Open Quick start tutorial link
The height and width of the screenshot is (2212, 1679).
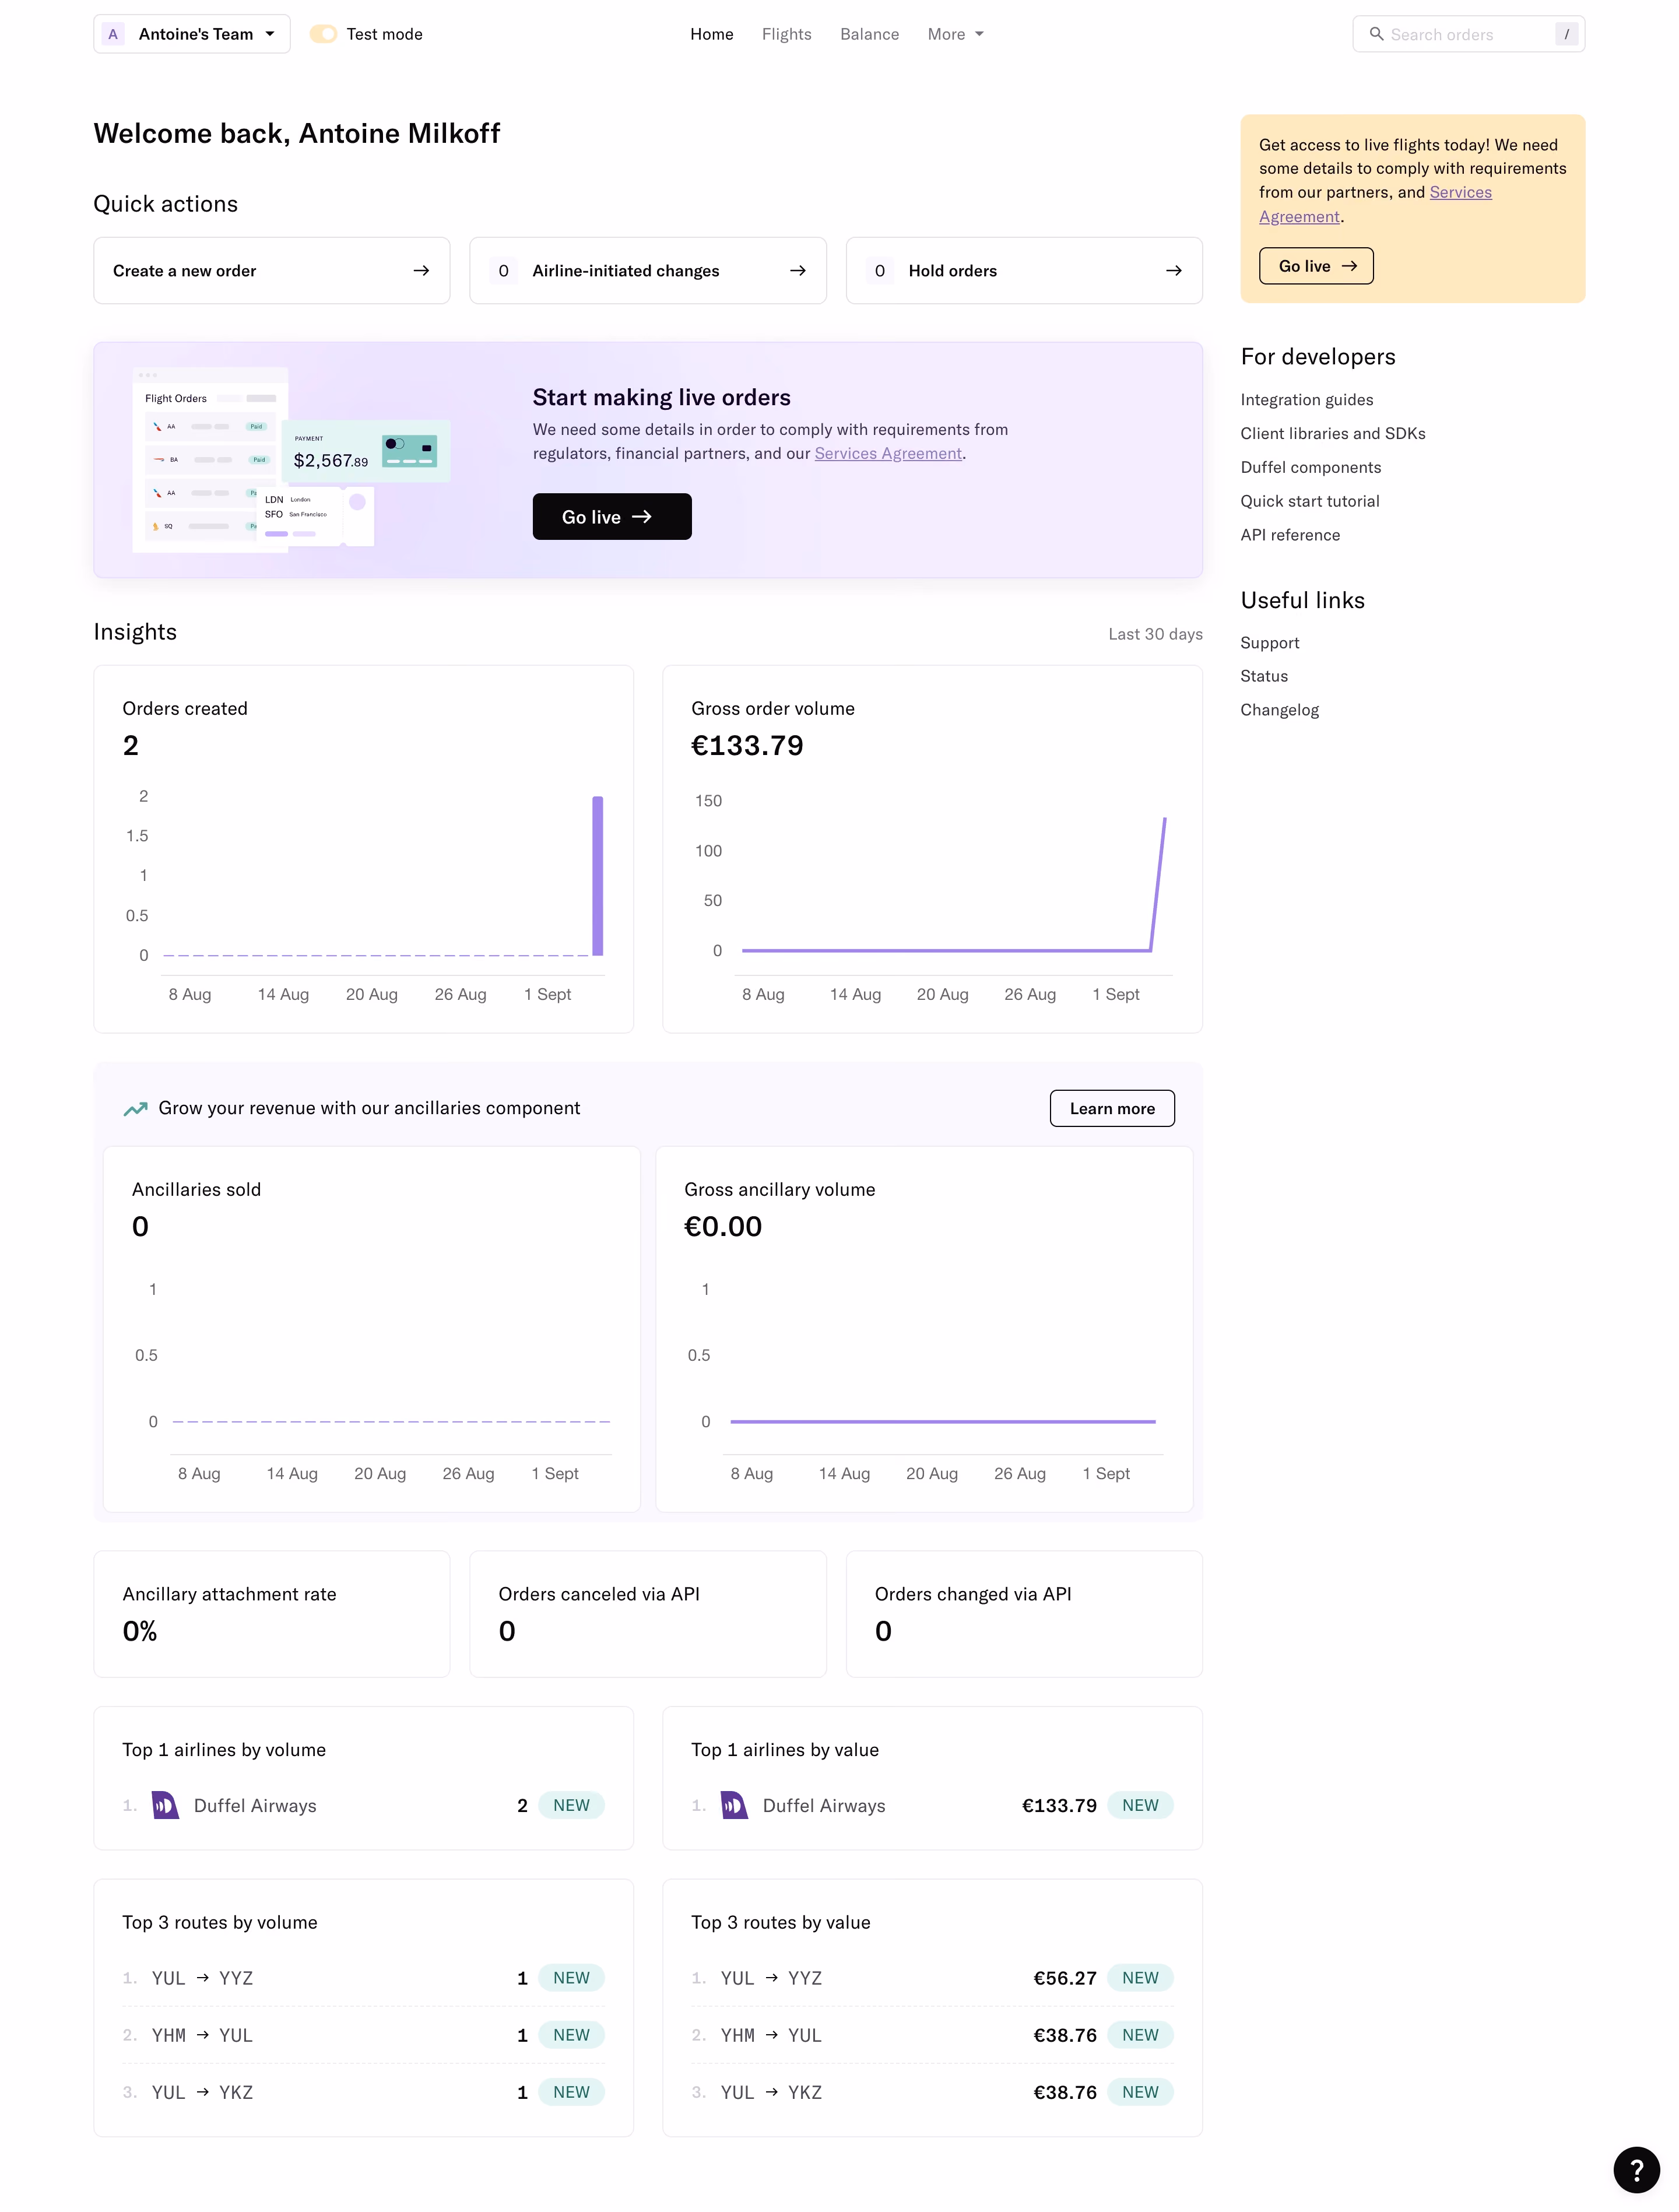point(1309,502)
